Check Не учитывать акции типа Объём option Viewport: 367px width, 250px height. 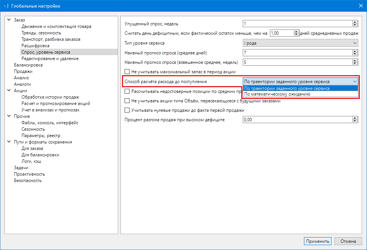[x=127, y=101]
